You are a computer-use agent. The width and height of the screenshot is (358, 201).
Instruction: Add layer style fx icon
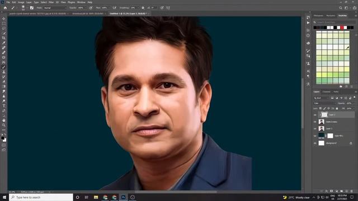pos(327,191)
